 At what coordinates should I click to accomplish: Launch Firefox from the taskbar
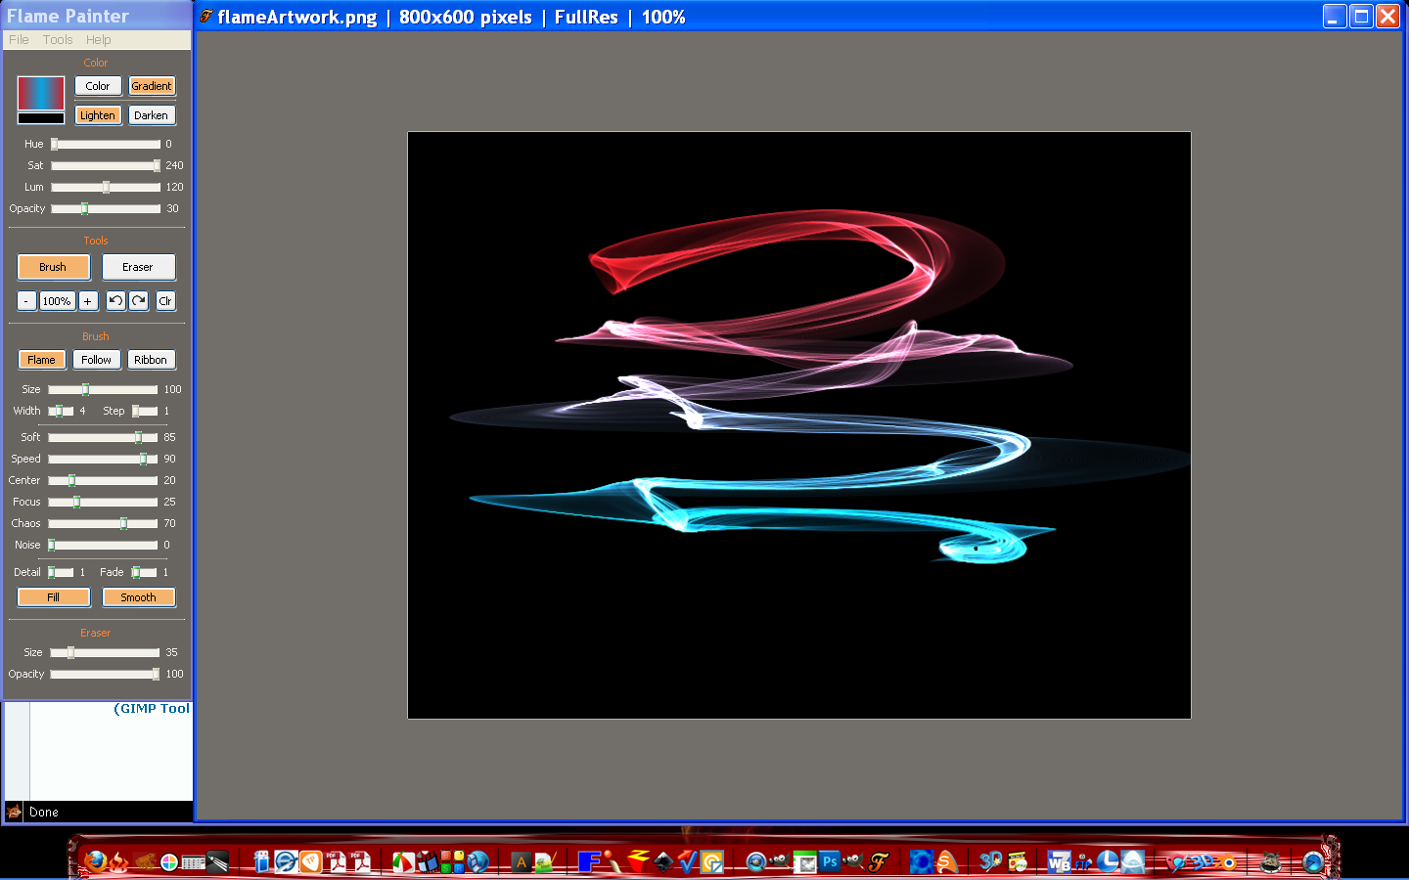pyautogui.click(x=95, y=862)
